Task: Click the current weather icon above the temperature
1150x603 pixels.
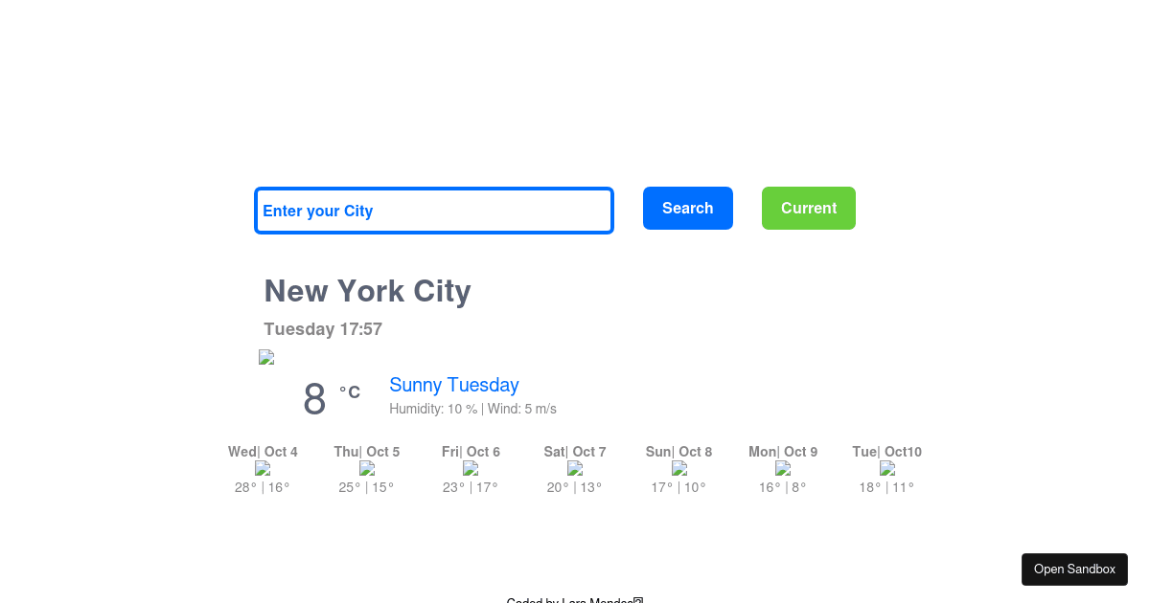Action: pos(266,358)
